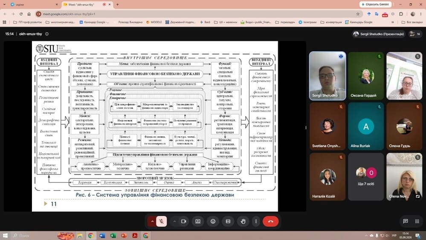
Task: Open Excel from the Windows taskbar
Action: coord(113,236)
